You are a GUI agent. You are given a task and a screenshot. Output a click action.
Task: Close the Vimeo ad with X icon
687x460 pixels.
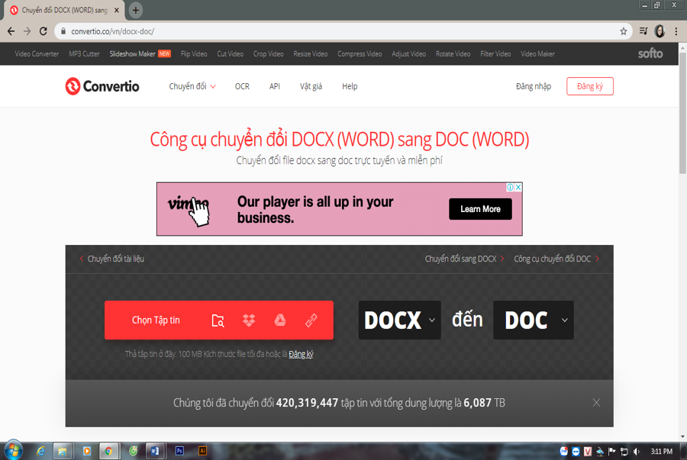click(x=518, y=188)
